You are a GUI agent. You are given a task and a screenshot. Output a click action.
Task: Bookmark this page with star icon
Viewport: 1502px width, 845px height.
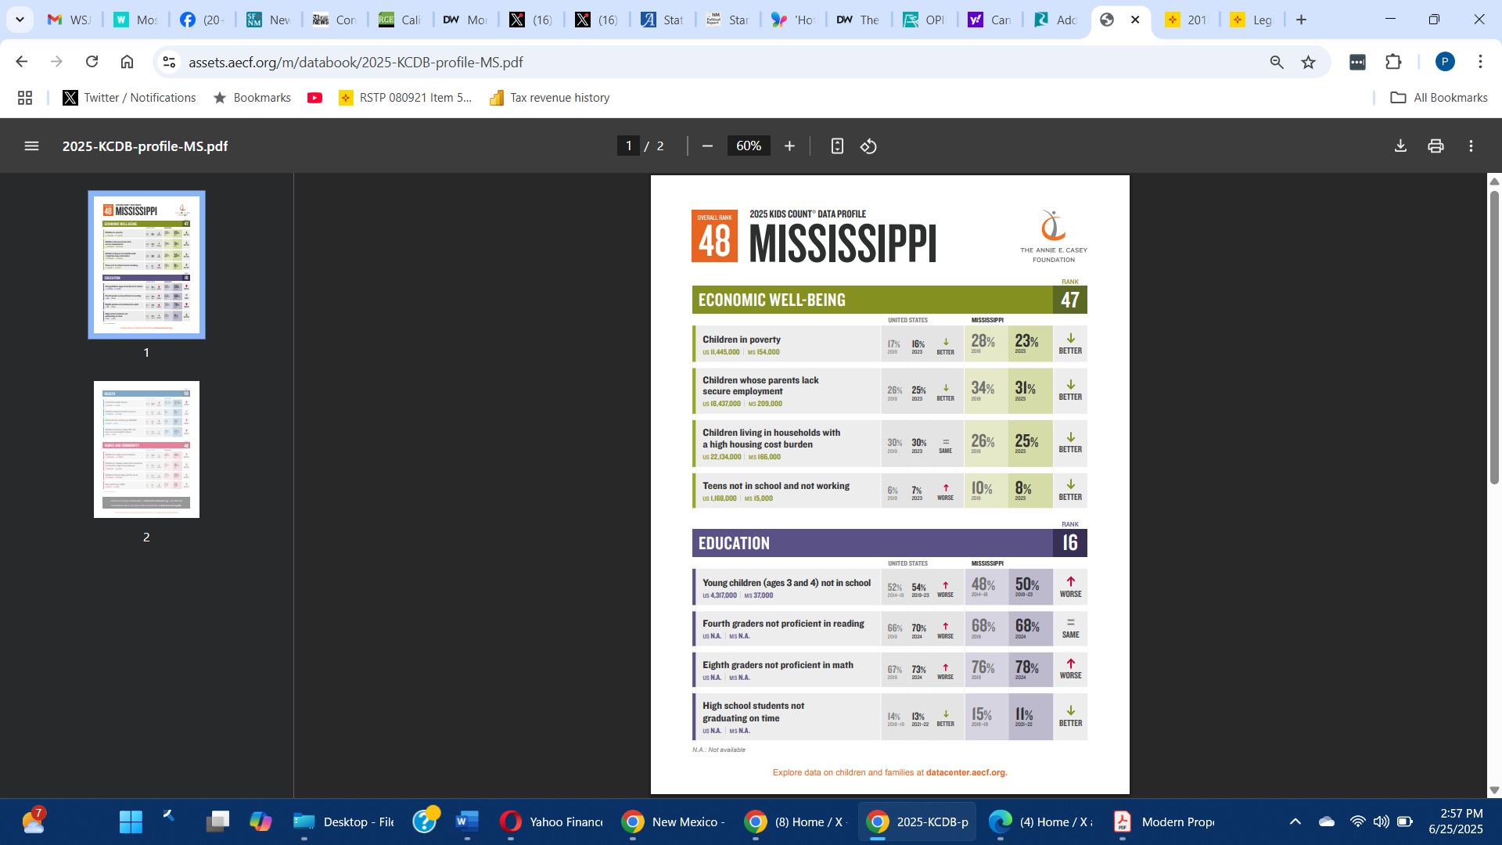tap(1308, 62)
